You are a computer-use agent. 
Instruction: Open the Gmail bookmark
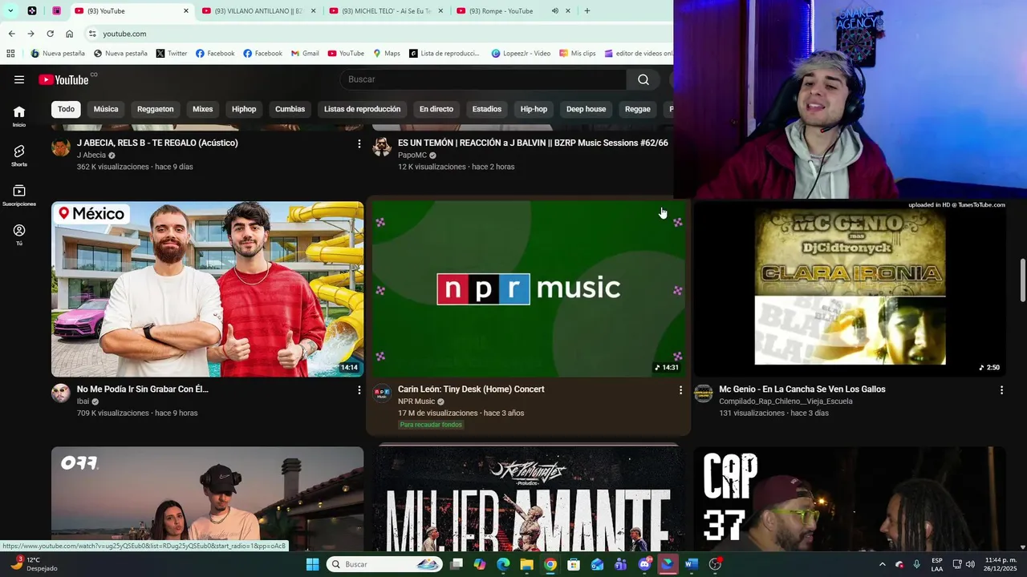click(x=303, y=54)
